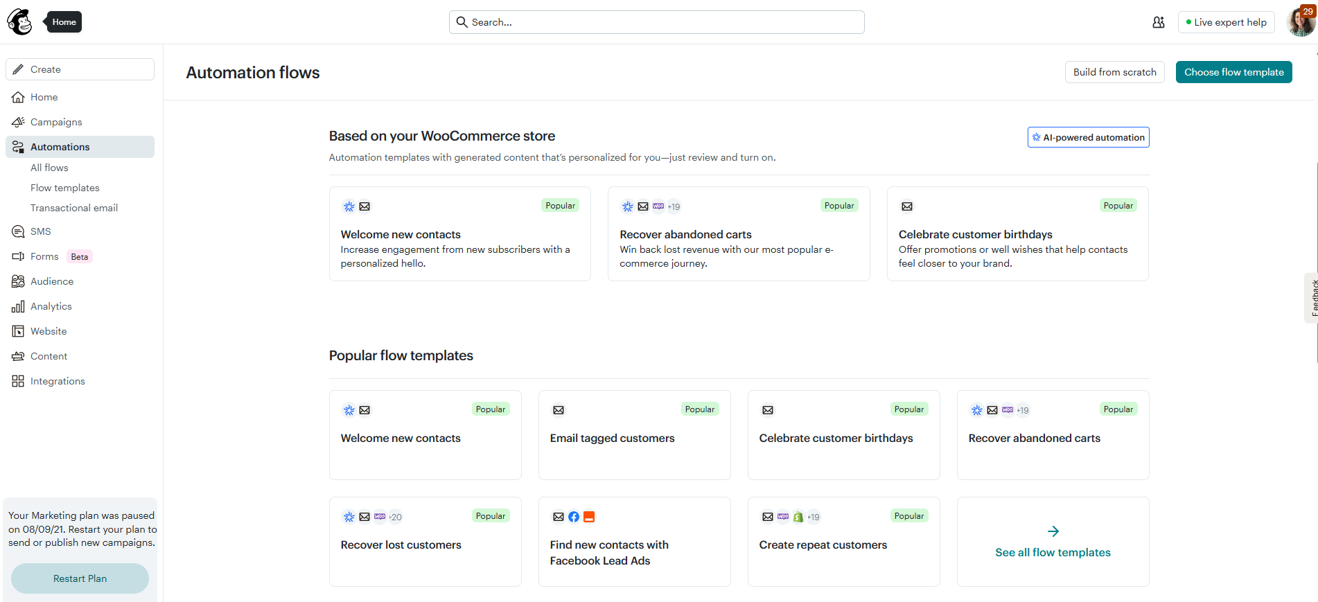
Task: Click the Choose flow template button
Action: pyautogui.click(x=1233, y=72)
